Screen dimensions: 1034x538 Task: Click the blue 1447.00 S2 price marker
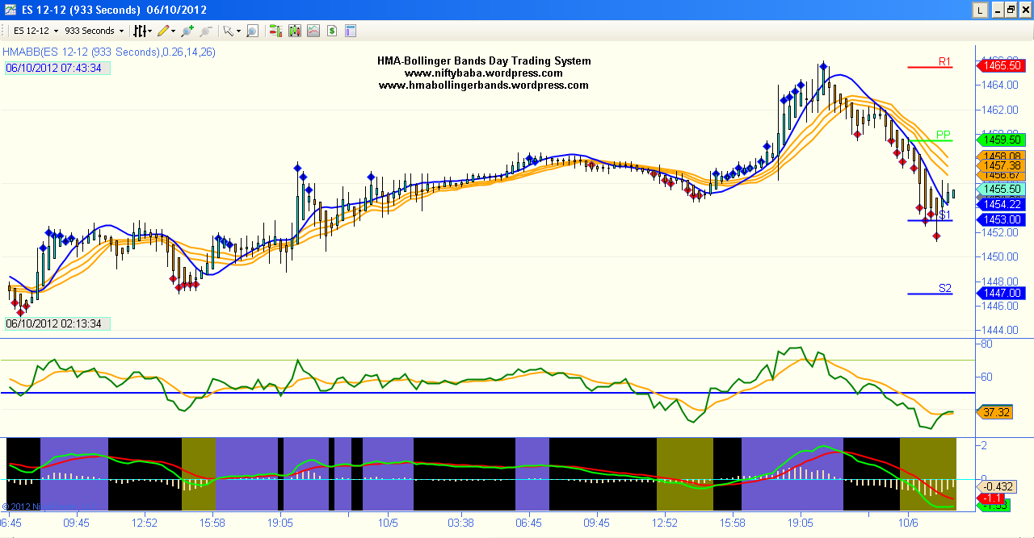pos(1002,293)
